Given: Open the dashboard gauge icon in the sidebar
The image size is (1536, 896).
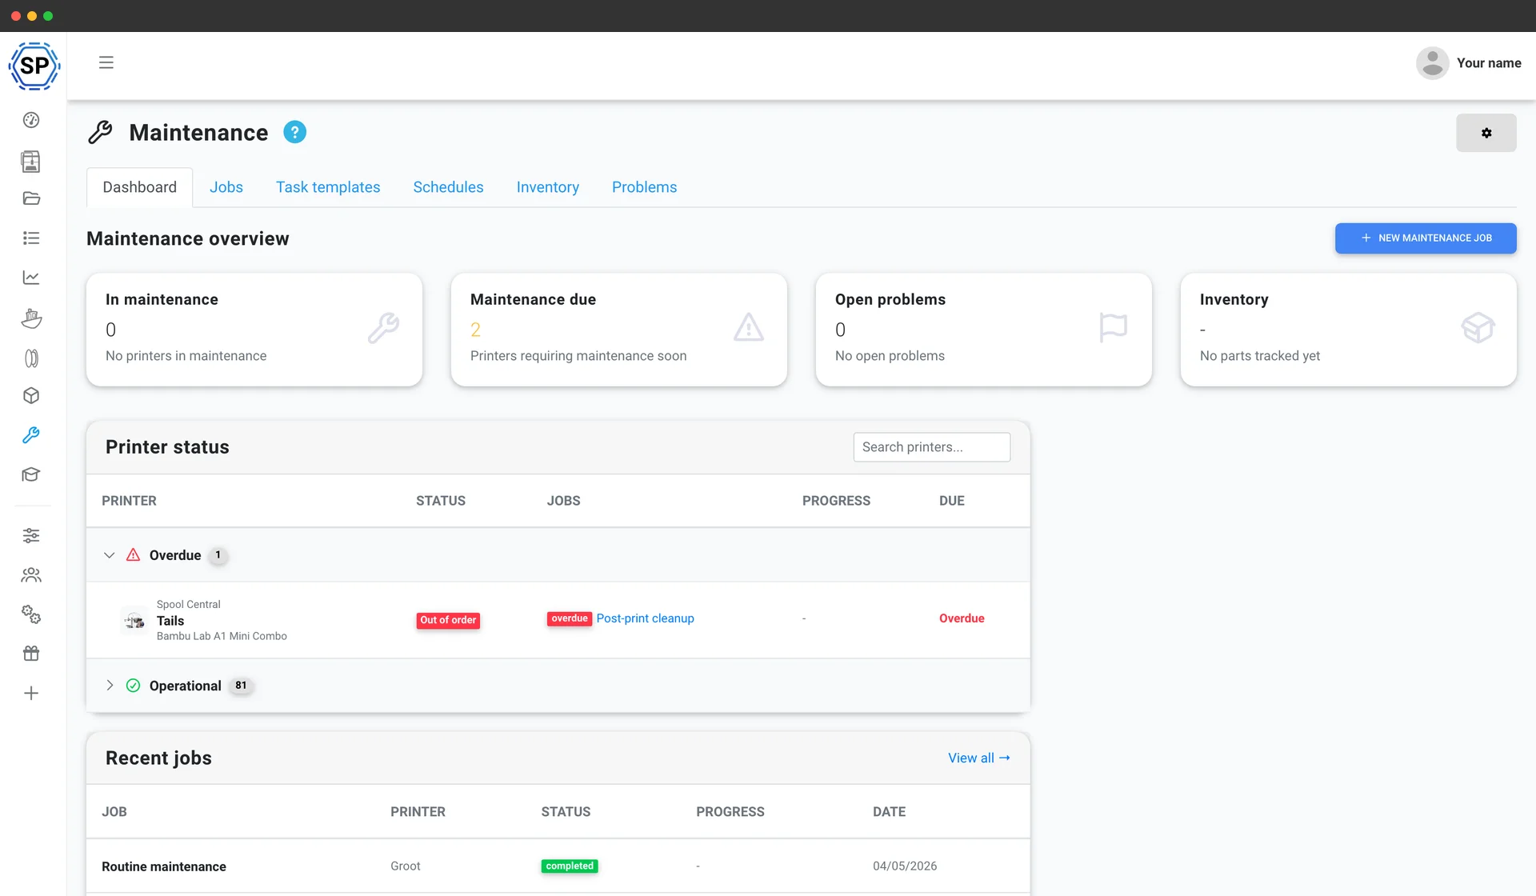Looking at the screenshot, I should coord(31,120).
